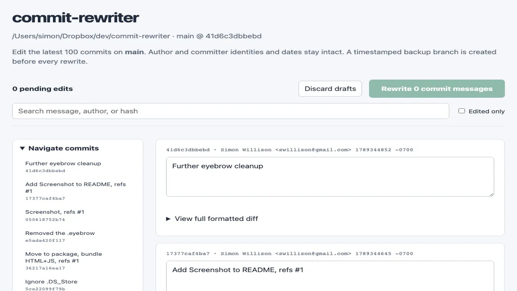
Task: Focus the Search message, author, or hash field
Action: 230,111
